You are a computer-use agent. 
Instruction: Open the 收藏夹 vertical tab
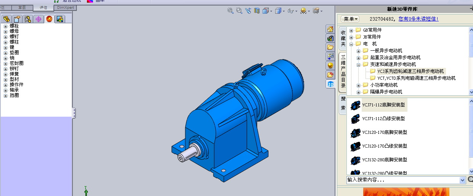click(x=343, y=38)
